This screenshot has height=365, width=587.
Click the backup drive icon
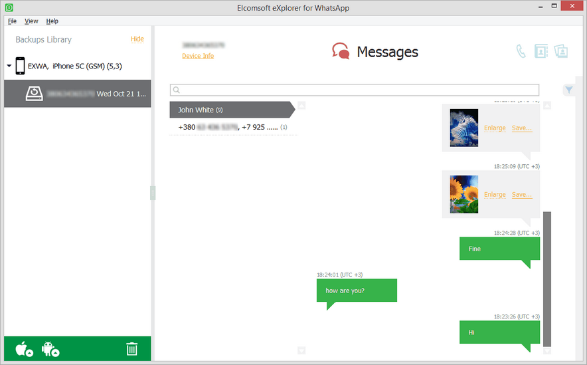[x=34, y=93]
